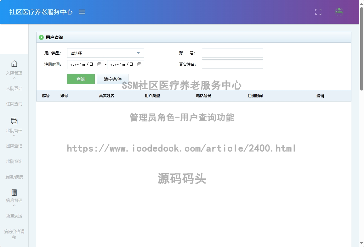Screen dimensions: 364x247
Task: Open 病房价格调整 in sidebar
Action: coord(14,234)
